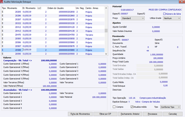The width and height of the screenshot is (185, 117).
Task: Open the Tipo Conforme Tipo dropdown
Action: pos(170,107)
